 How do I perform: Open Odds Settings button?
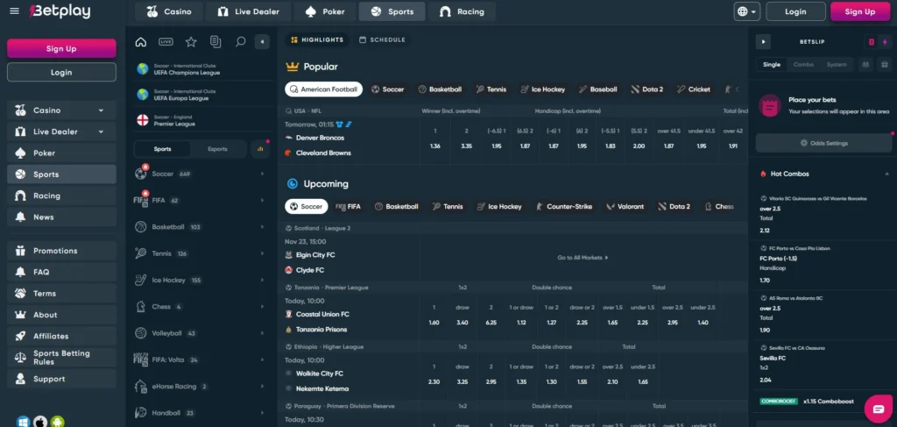point(823,143)
